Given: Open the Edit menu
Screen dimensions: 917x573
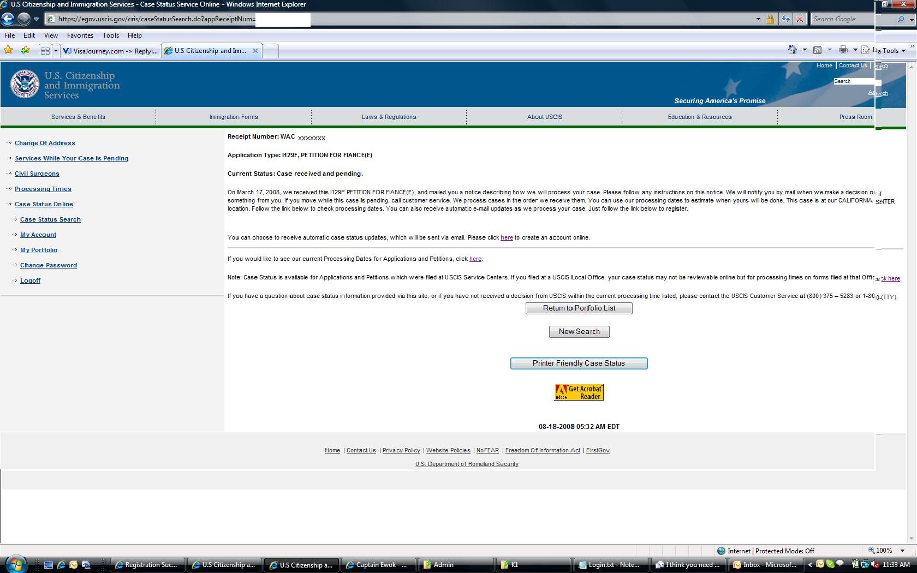Looking at the screenshot, I should click(x=29, y=35).
